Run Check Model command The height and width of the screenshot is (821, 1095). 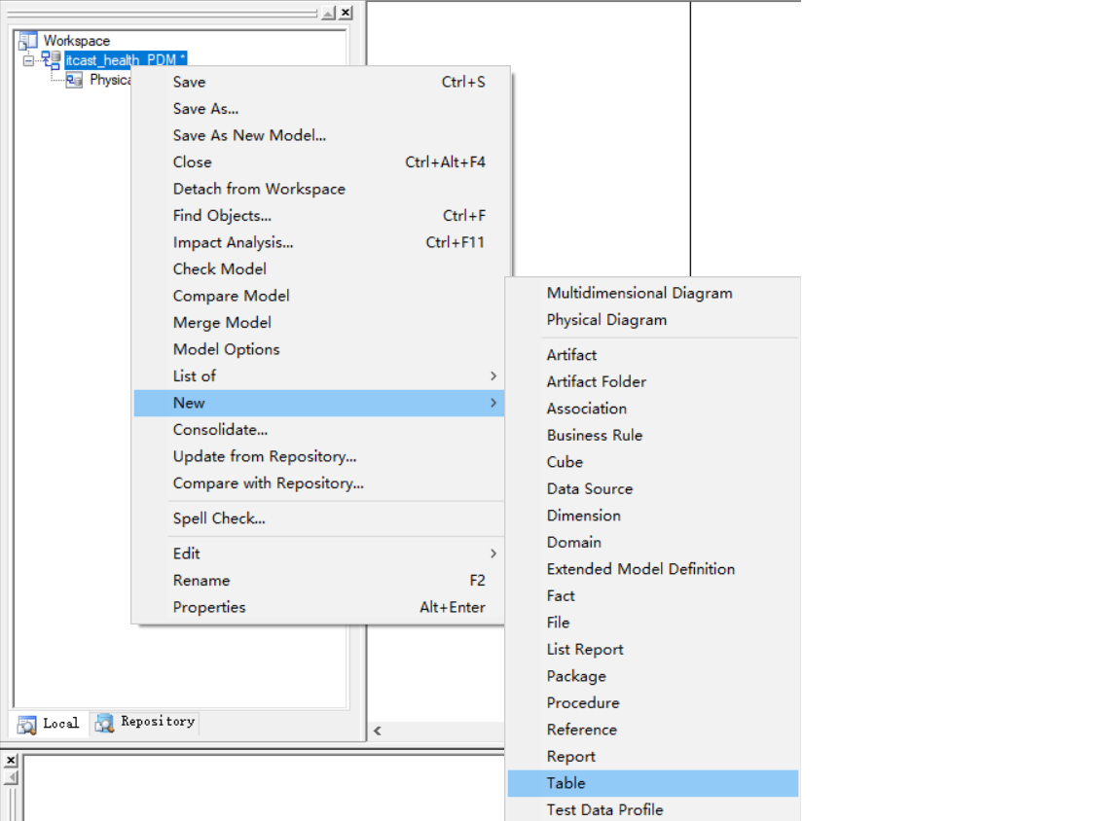(x=319, y=269)
